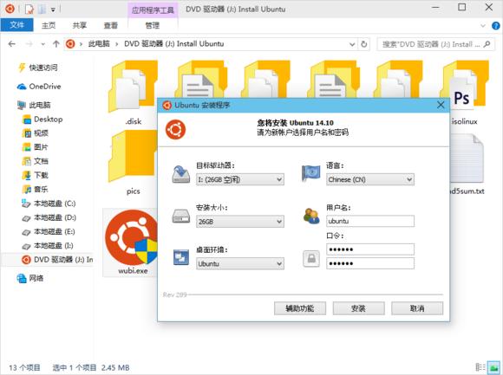This screenshot has height=375, width=503.
Task: Select 文档 in the navigation pane
Action: pos(41,161)
